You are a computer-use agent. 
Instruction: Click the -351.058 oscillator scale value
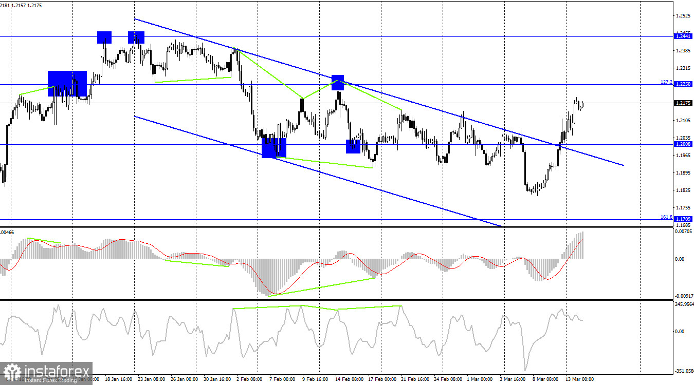coord(683,371)
